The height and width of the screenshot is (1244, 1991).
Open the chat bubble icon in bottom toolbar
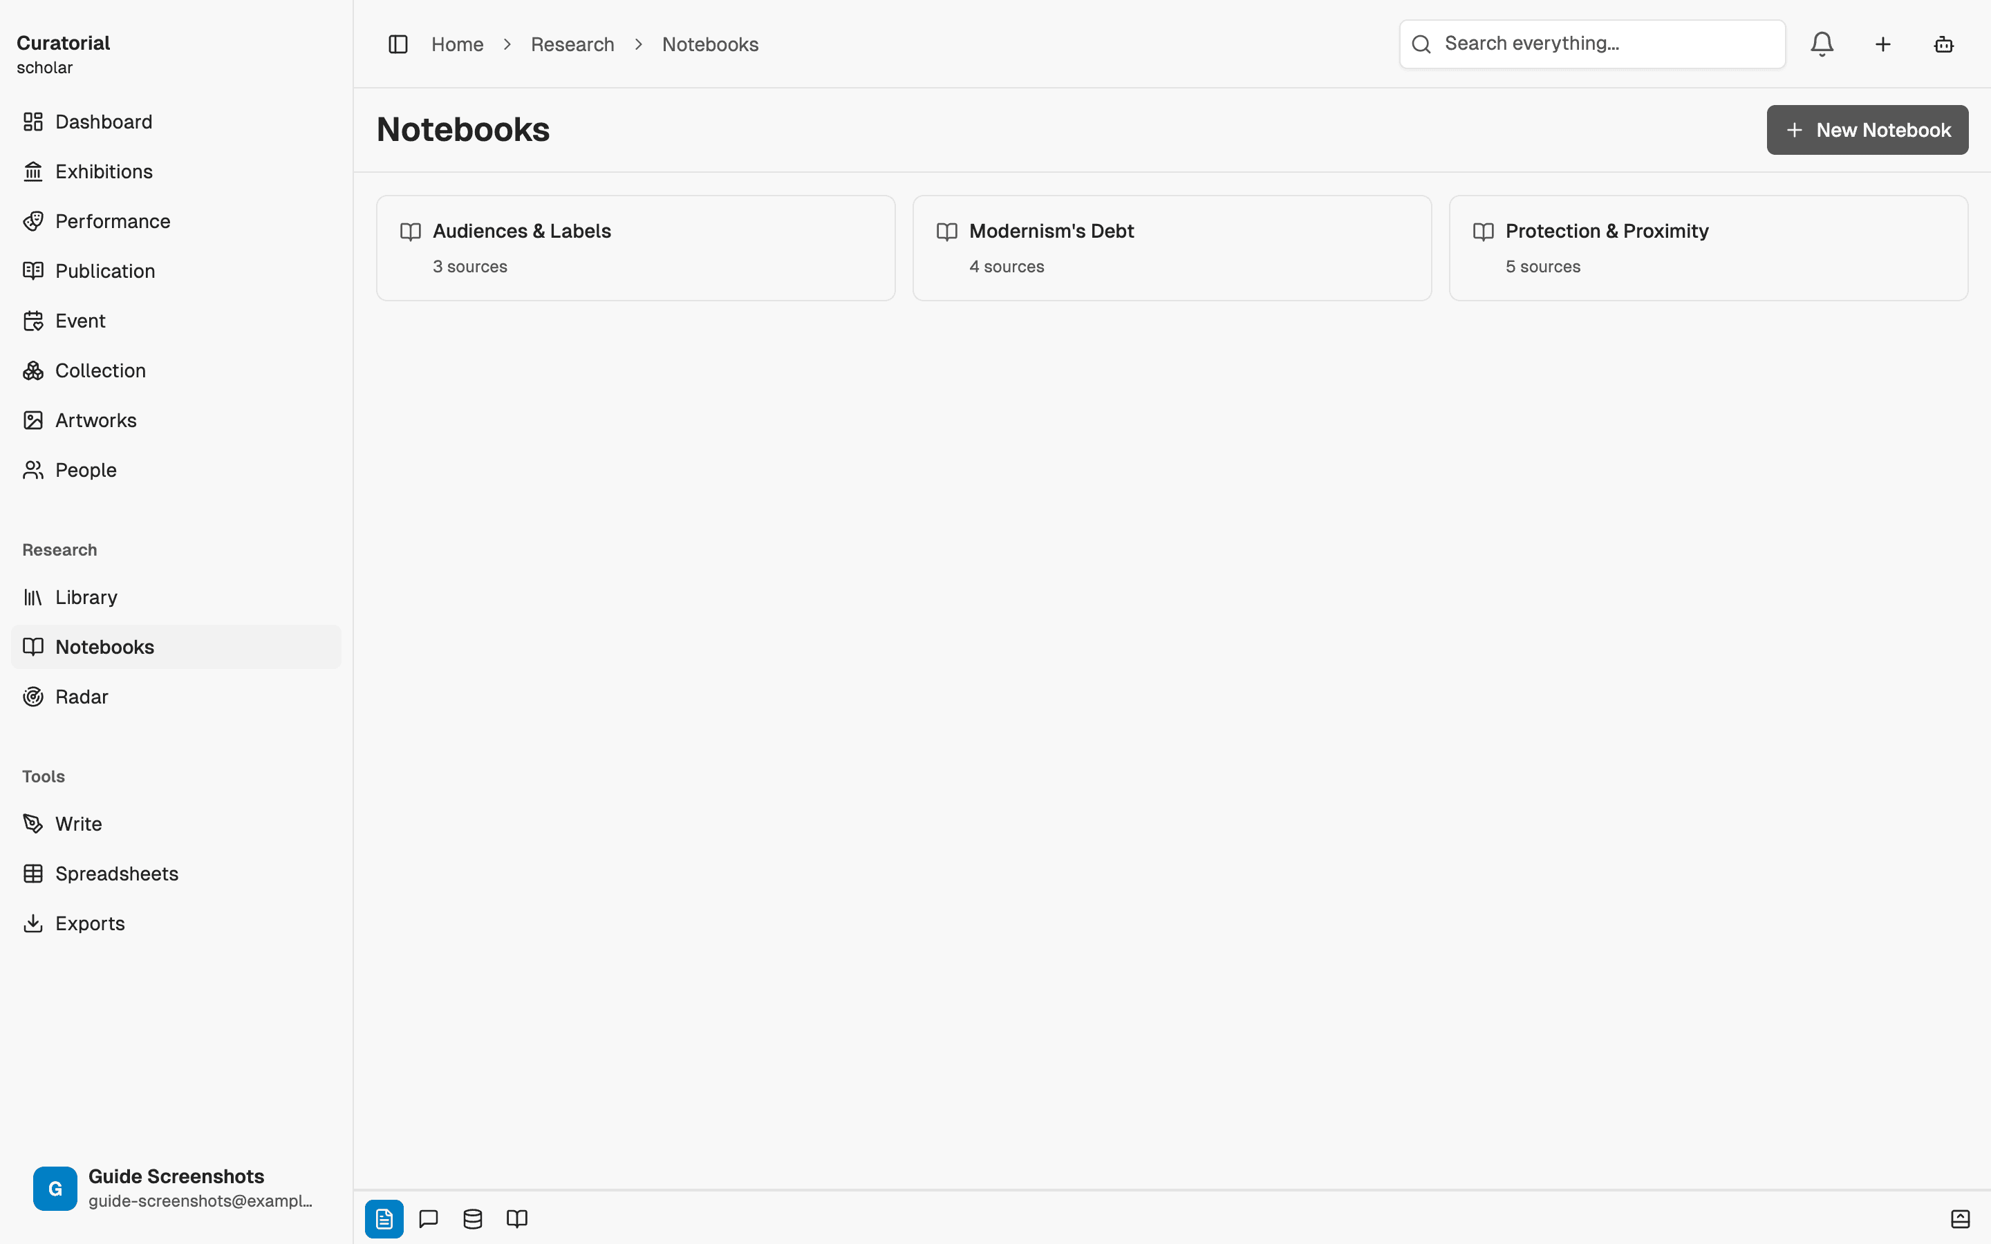pos(429,1218)
